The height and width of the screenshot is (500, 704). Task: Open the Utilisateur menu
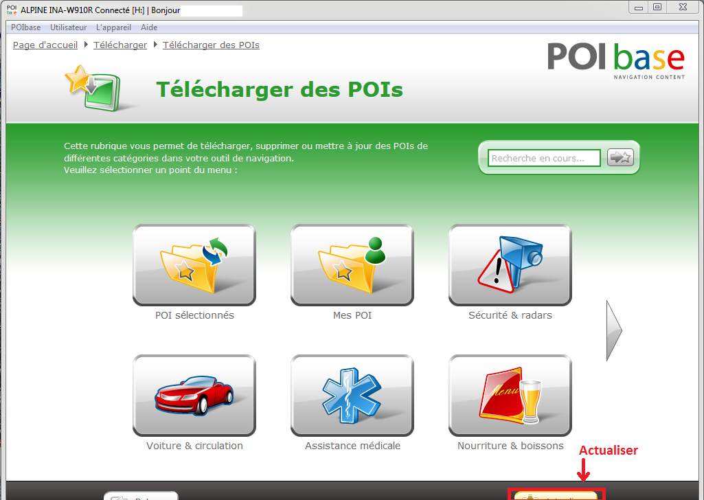[x=69, y=27]
